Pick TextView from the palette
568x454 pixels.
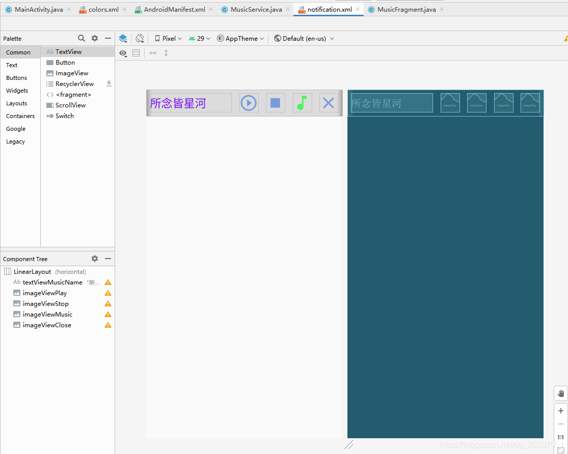[77, 52]
